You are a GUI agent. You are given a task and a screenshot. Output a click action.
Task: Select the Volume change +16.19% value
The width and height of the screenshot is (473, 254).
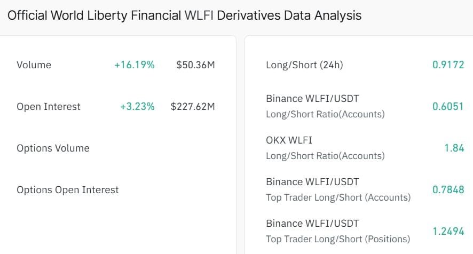coord(135,65)
